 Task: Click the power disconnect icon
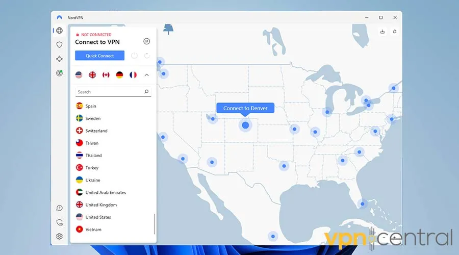coord(134,55)
